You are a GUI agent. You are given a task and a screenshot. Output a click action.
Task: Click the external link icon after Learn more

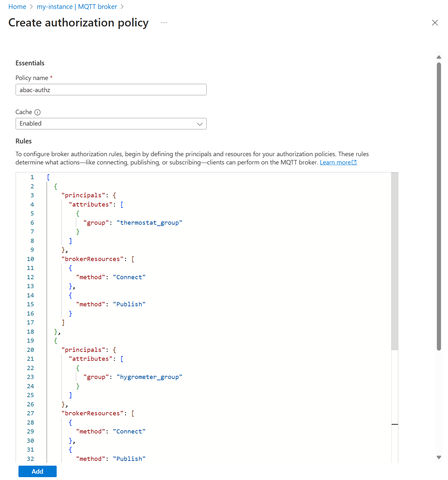354,162
